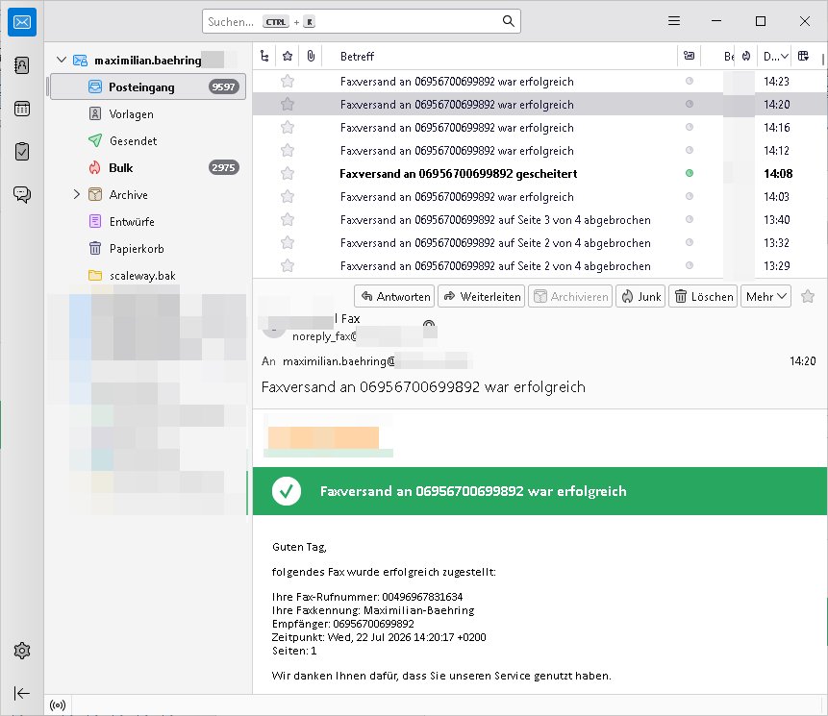Sort by read status column icon
This screenshot has height=716, width=828.
689,56
